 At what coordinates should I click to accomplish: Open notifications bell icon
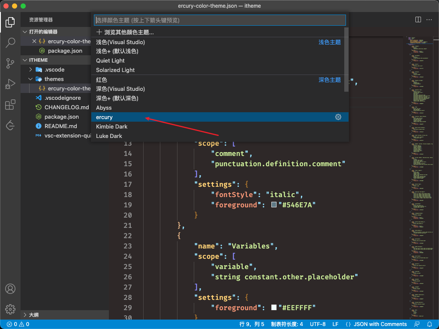[430, 324]
